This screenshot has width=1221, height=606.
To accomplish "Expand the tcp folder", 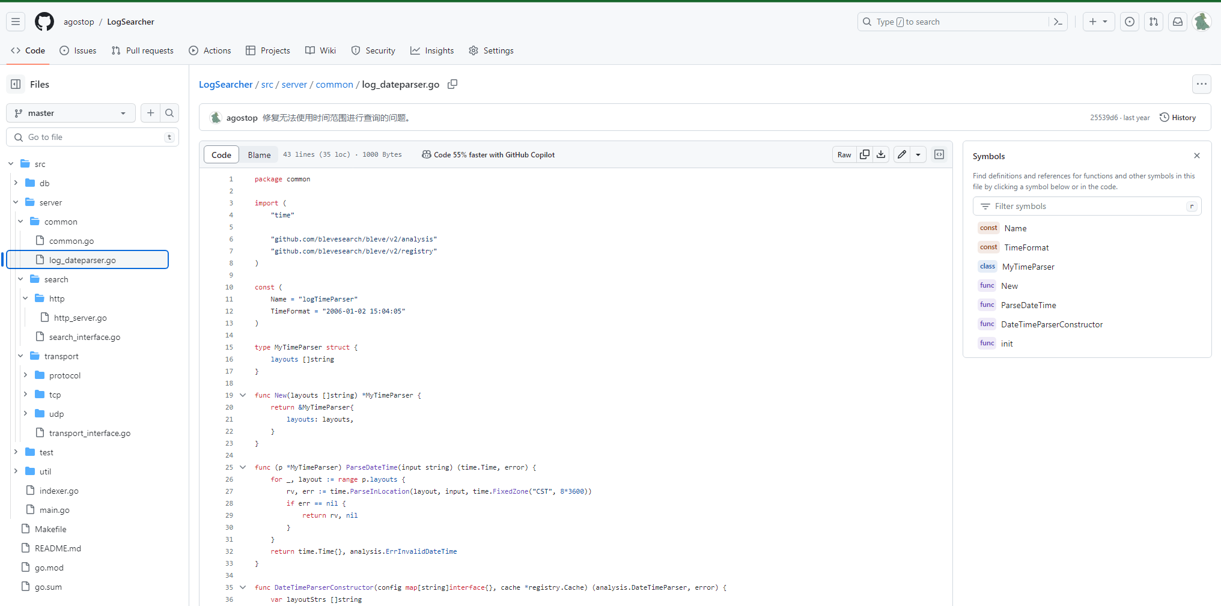I will (x=25, y=395).
